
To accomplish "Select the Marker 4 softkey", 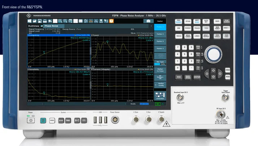I will [160, 49].
